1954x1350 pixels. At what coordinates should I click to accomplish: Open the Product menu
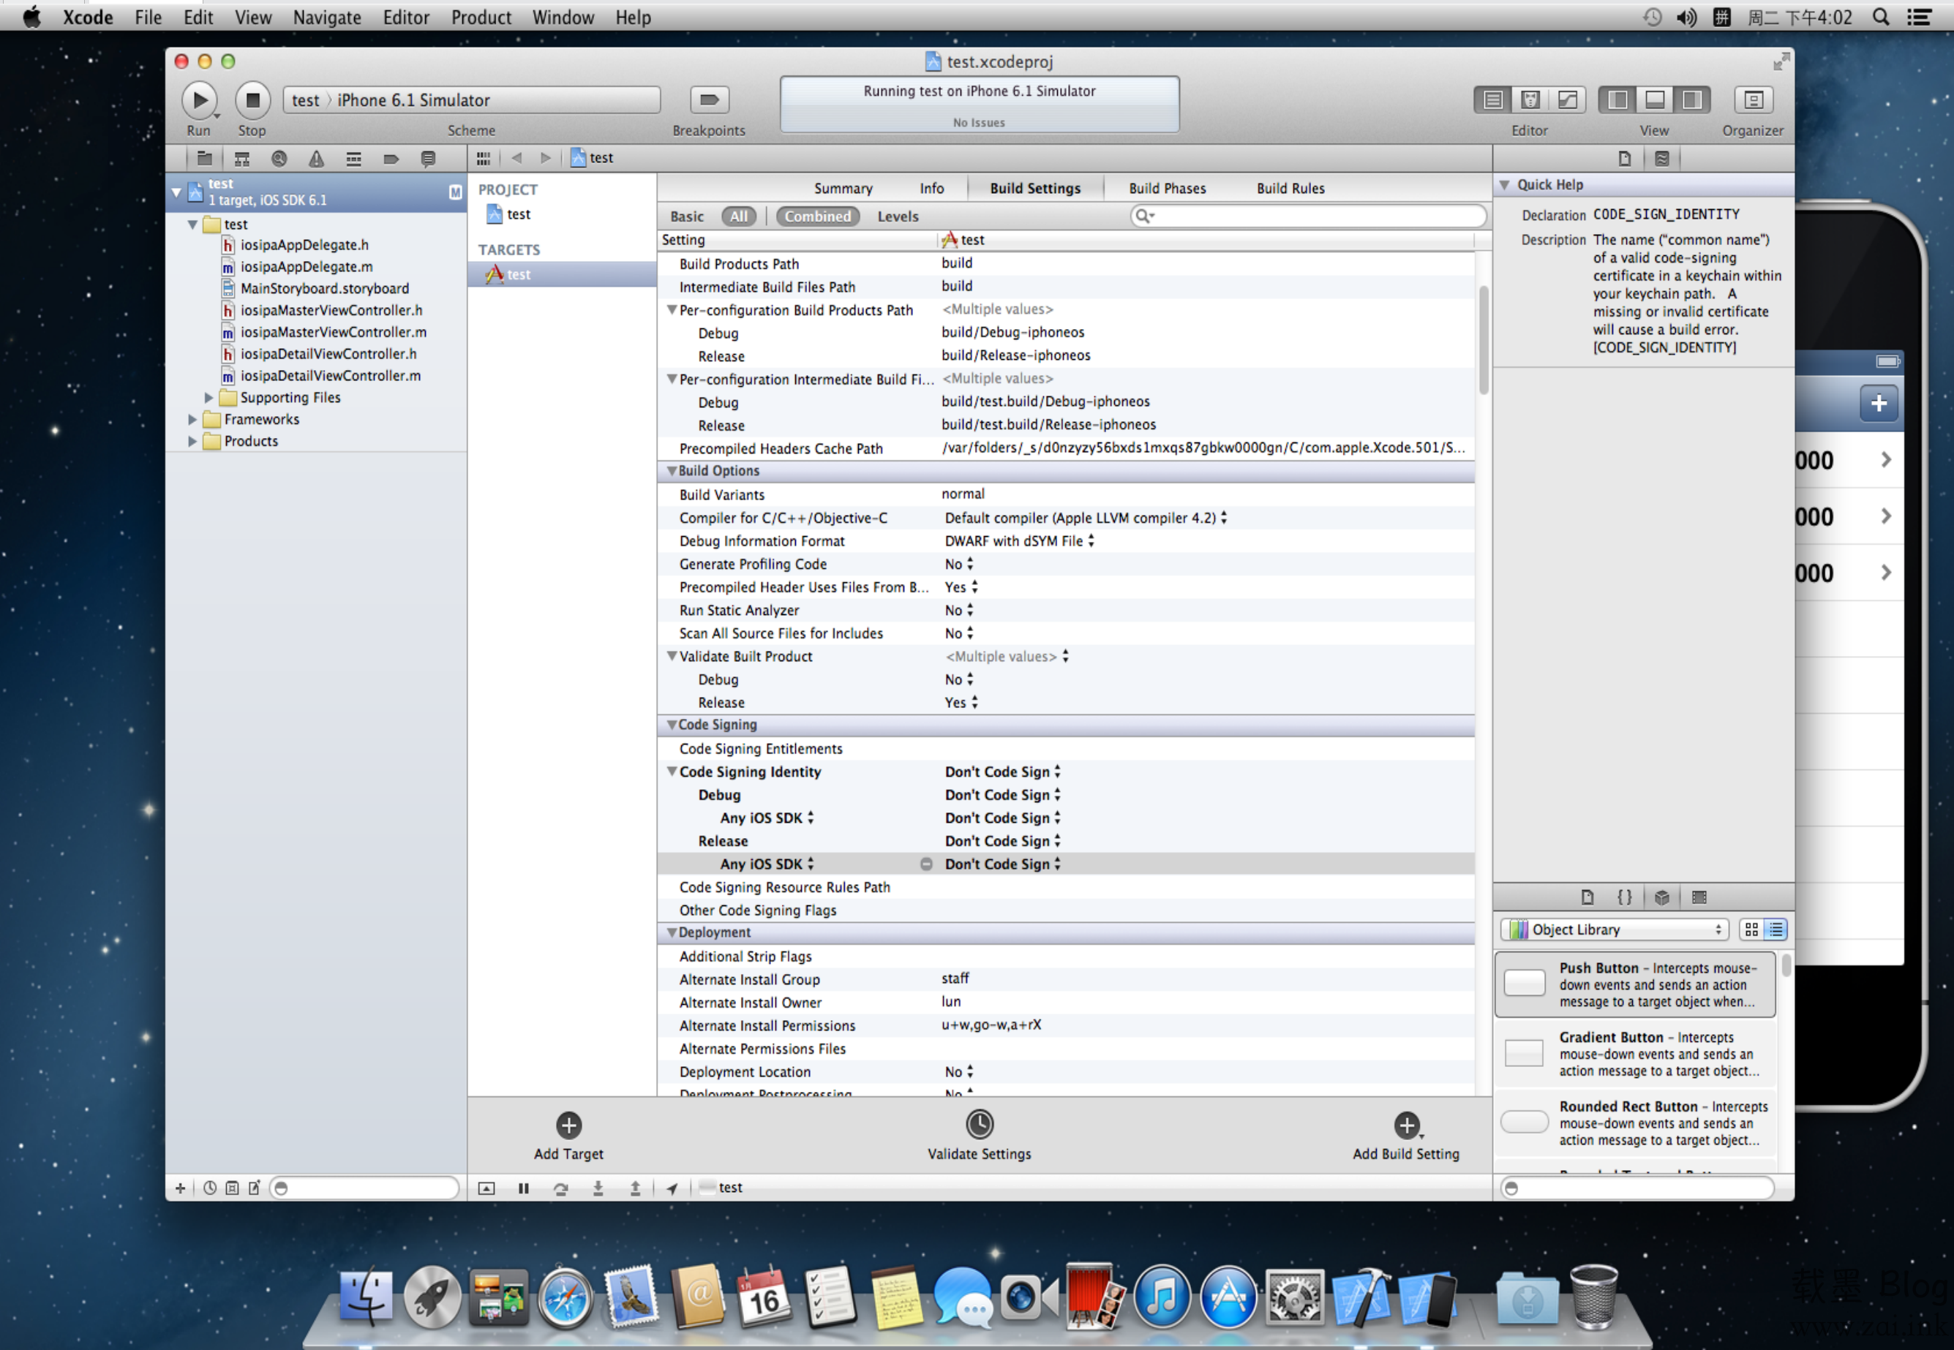coord(481,17)
